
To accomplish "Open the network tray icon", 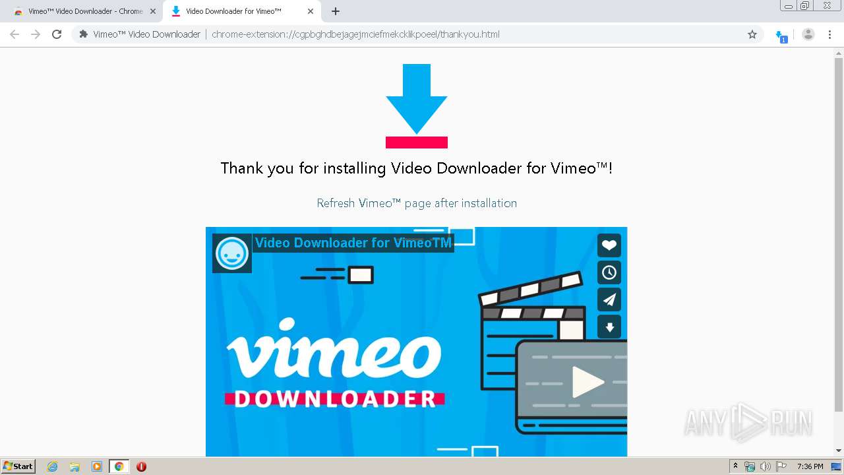I will tap(750, 466).
